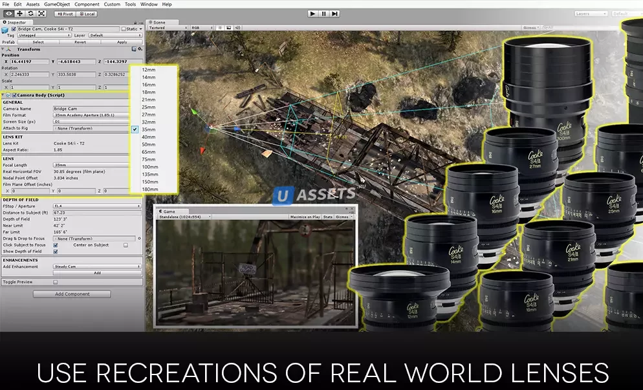The width and height of the screenshot is (643, 390).
Task: Select the Rotate tool in toolbar
Action: (x=30, y=14)
